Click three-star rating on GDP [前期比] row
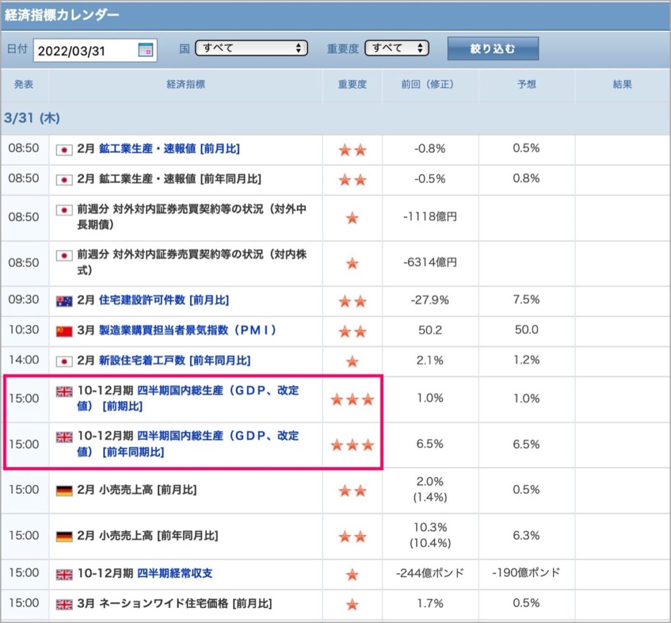The height and width of the screenshot is (623, 671). (x=352, y=399)
